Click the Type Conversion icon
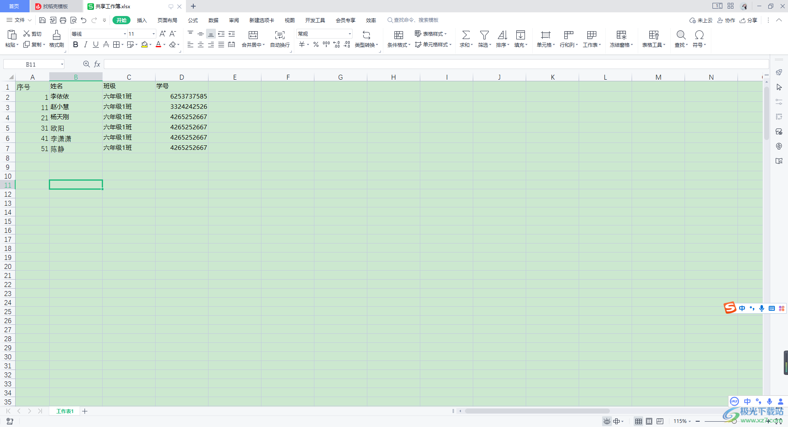This screenshot has width=788, height=427. point(367,35)
